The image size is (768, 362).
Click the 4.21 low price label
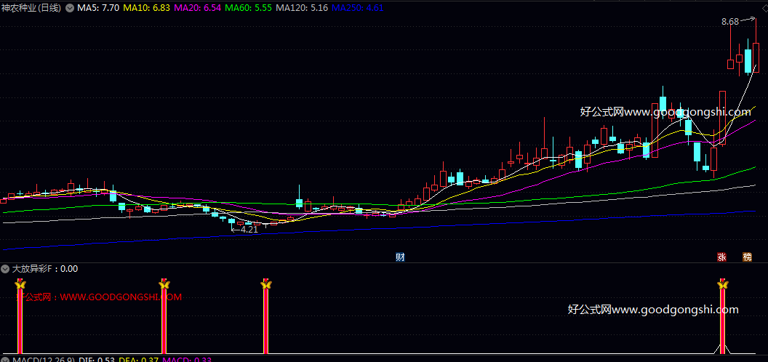[x=249, y=229]
